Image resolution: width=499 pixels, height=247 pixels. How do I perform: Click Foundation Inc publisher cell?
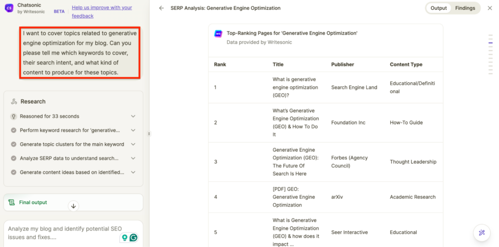pos(348,123)
